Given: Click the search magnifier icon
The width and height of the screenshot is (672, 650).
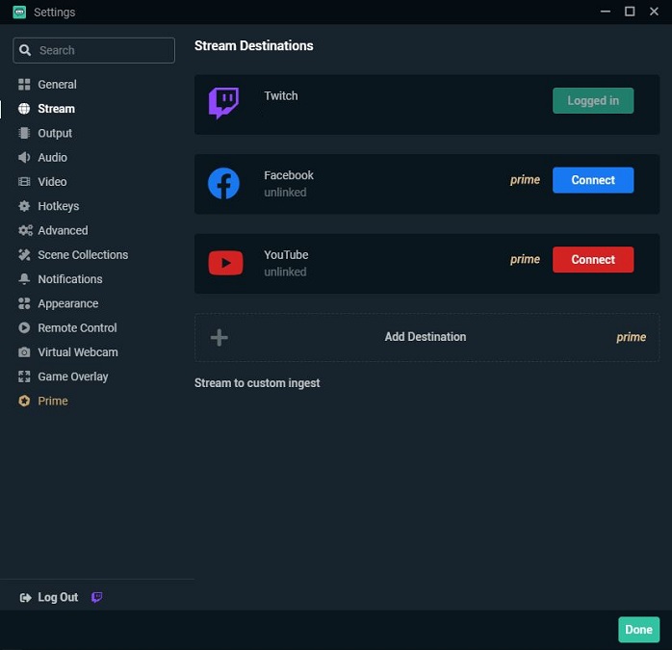Looking at the screenshot, I should (x=25, y=50).
